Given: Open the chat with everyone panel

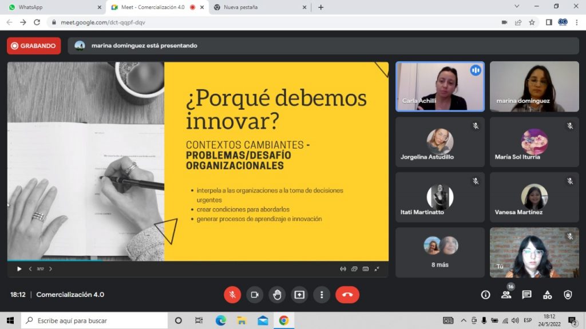Looking at the screenshot, I should (526, 295).
